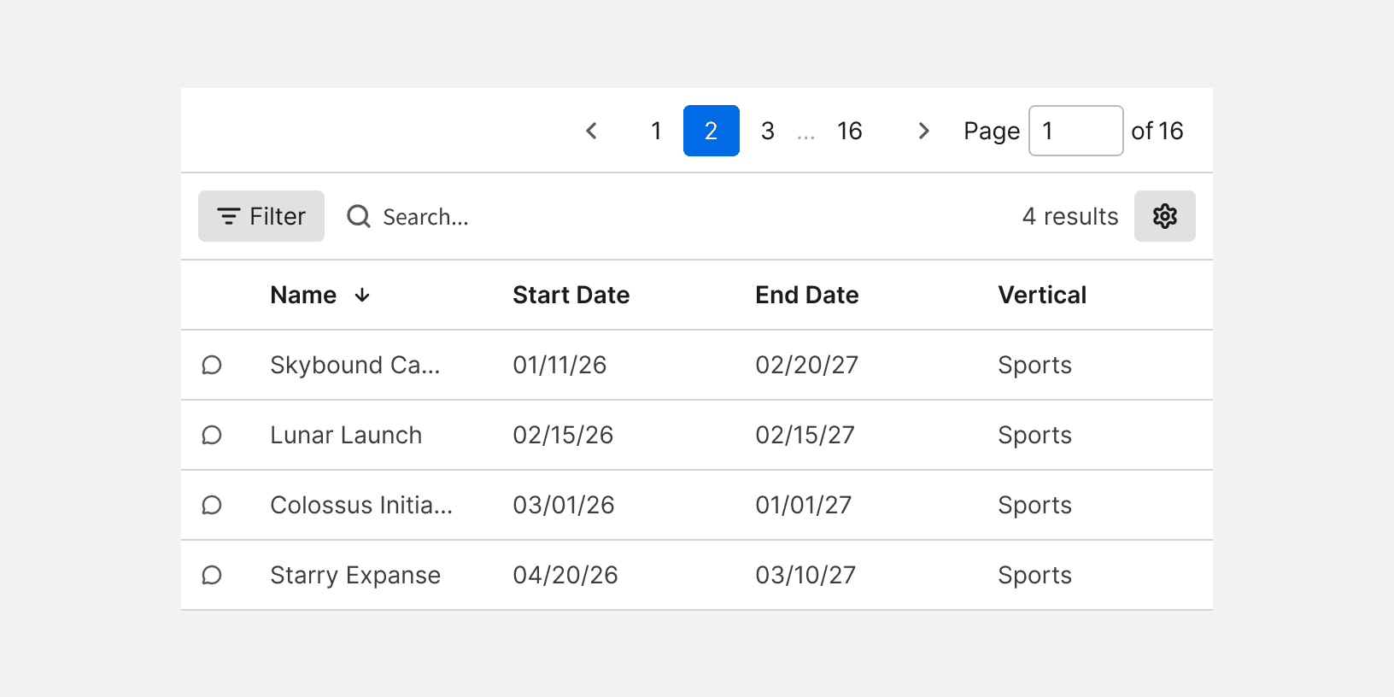Sort by End Date column
This screenshot has width=1394, height=697.
pos(806,296)
